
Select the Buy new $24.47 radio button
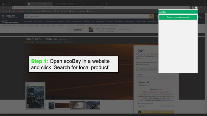(137, 82)
